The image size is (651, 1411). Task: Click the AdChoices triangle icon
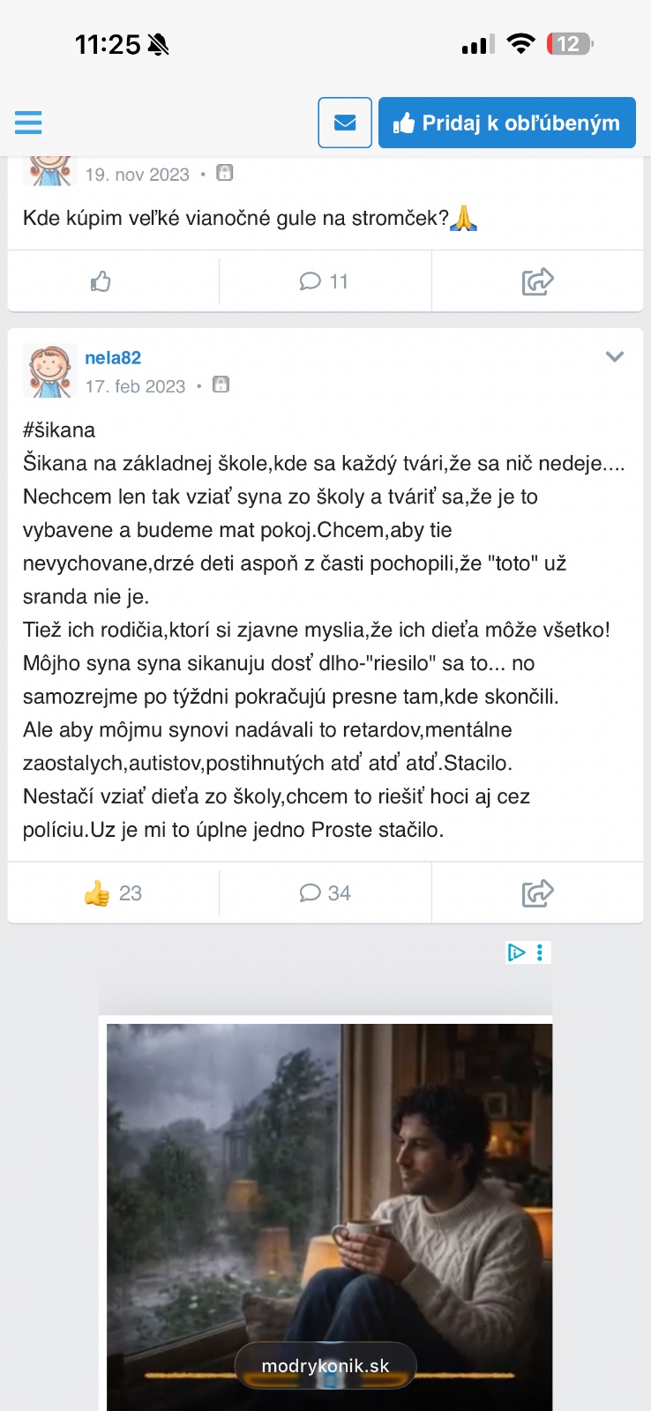516,952
